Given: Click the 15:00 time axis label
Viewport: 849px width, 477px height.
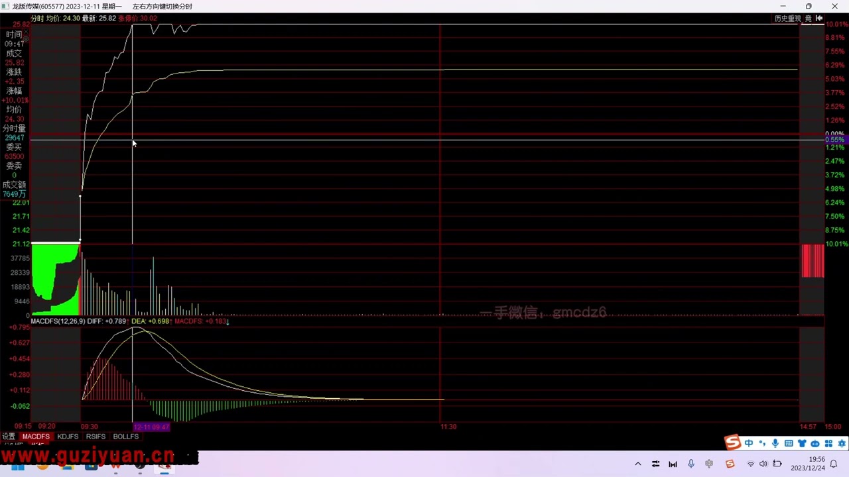Looking at the screenshot, I should [832, 427].
